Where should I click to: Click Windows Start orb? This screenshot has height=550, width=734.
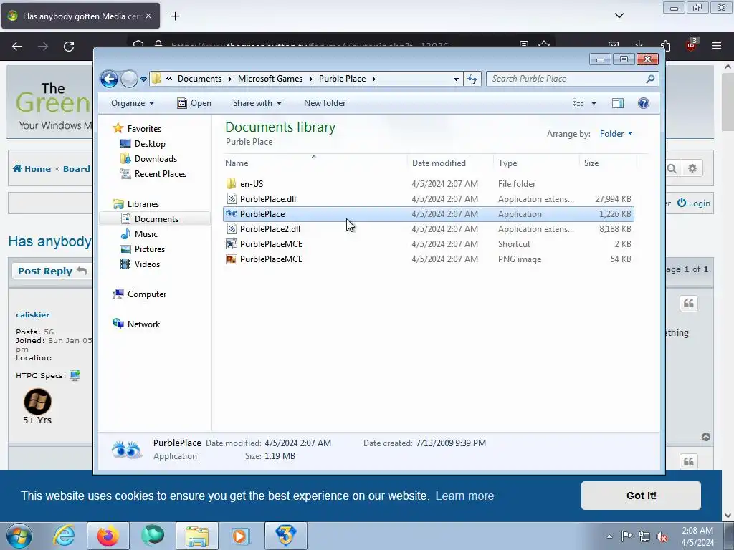click(x=19, y=536)
